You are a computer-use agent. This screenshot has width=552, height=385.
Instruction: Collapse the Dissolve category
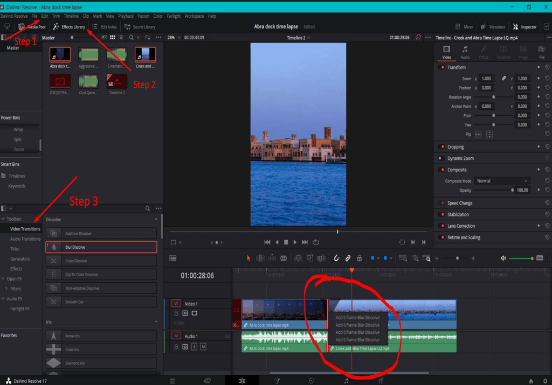tap(156, 219)
